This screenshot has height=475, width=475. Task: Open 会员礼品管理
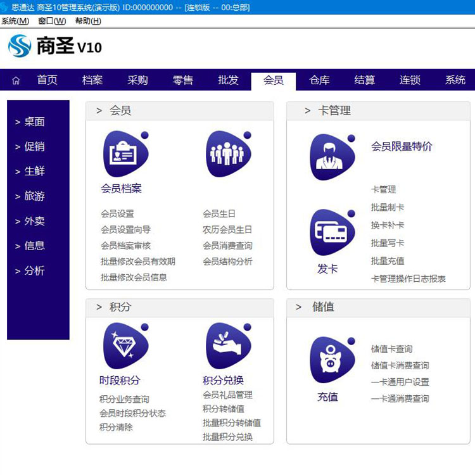click(x=227, y=395)
